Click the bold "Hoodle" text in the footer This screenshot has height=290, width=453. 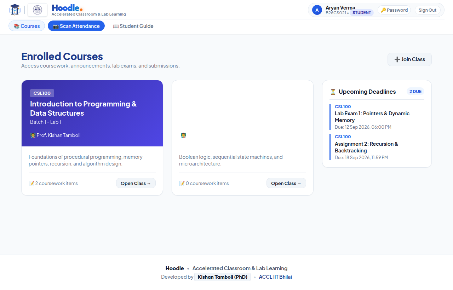174,268
